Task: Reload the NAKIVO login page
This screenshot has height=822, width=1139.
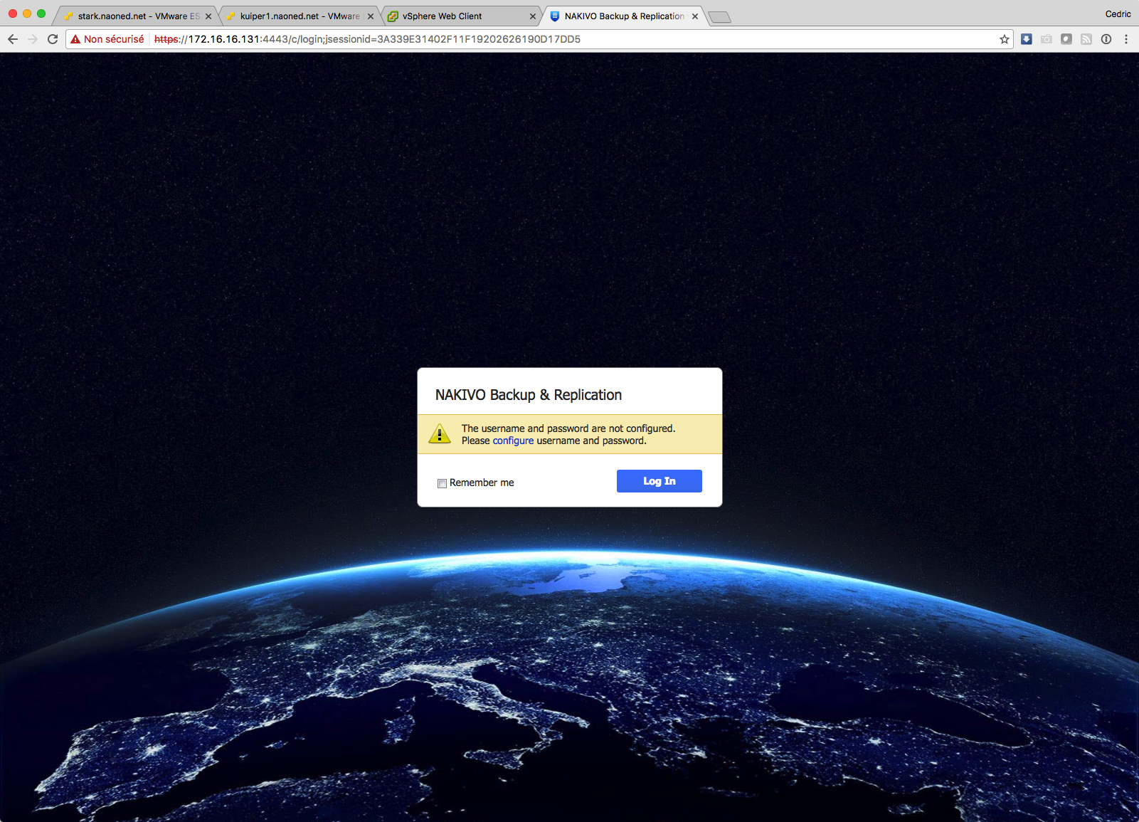Action: pos(53,39)
